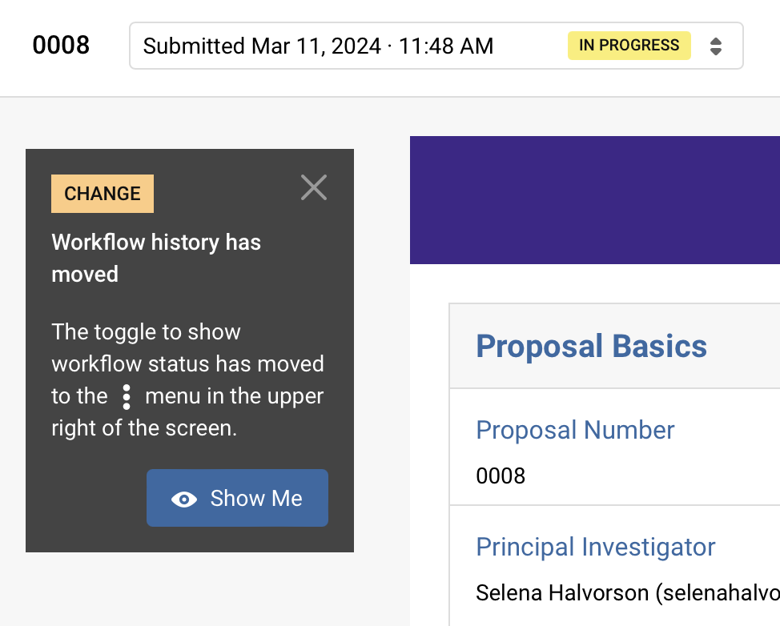Click proposal number value 0008 under Proposal Number

tap(501, 476)
